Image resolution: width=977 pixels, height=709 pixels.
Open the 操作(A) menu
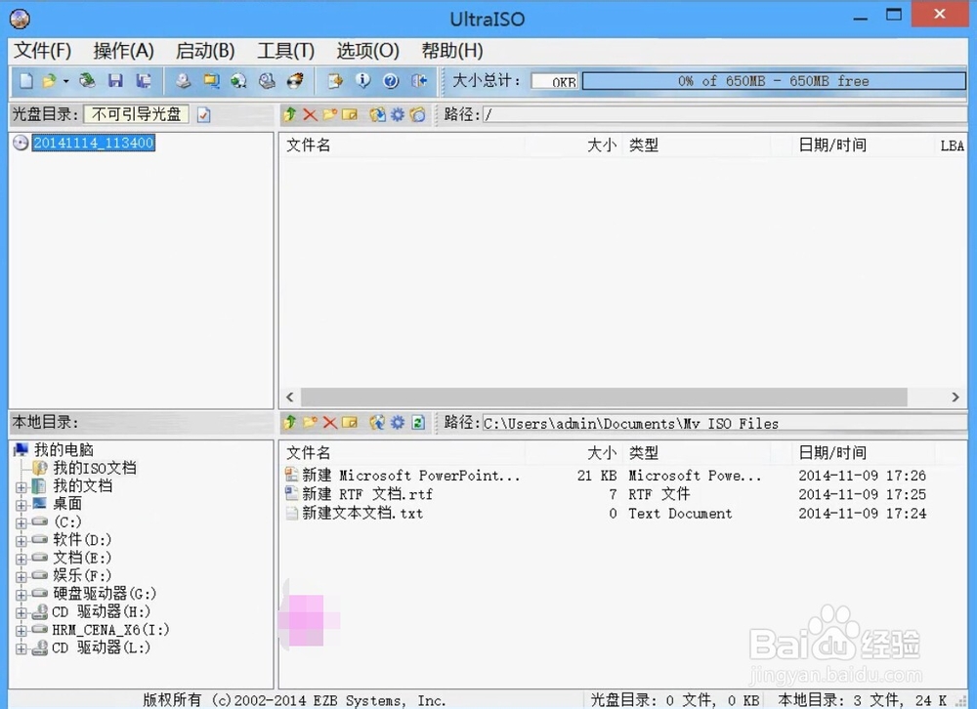coord(123,51)
